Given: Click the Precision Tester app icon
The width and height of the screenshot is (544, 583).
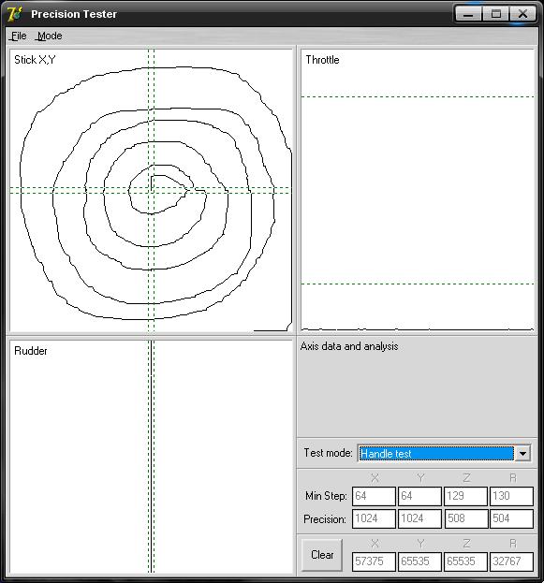Looking at the screenshot, I should (x=15, y=14).
